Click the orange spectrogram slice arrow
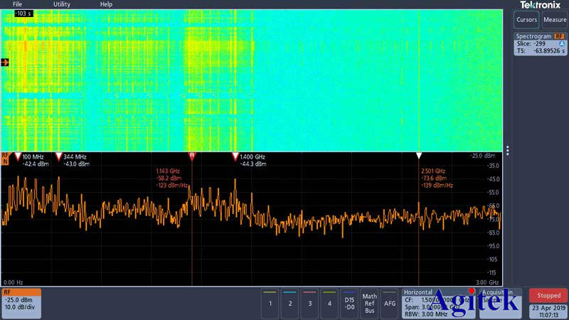This screenshot has width=569, height=320. tap(5, 63)
